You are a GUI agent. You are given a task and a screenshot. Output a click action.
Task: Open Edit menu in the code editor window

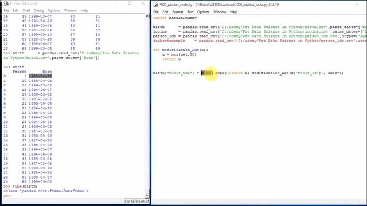(x=165, y=12)
